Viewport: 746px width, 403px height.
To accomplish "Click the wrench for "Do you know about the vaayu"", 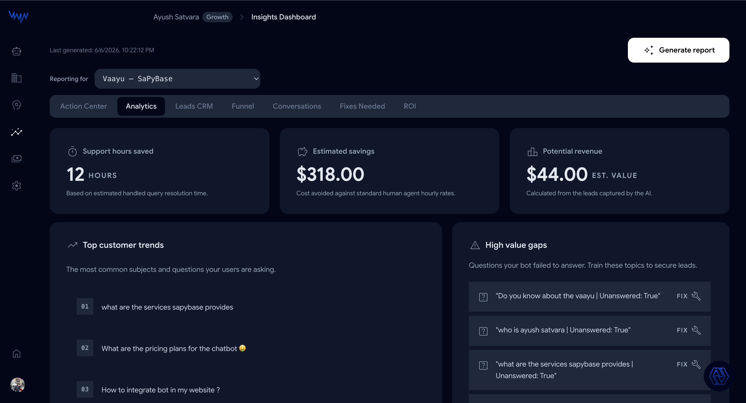I will click(696, 296).
